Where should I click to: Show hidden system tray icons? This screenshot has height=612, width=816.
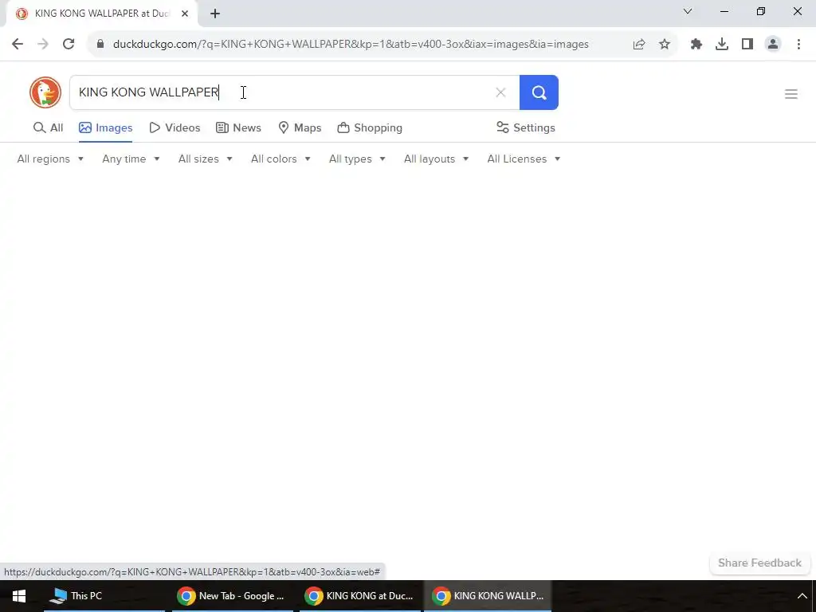point(802,596)
